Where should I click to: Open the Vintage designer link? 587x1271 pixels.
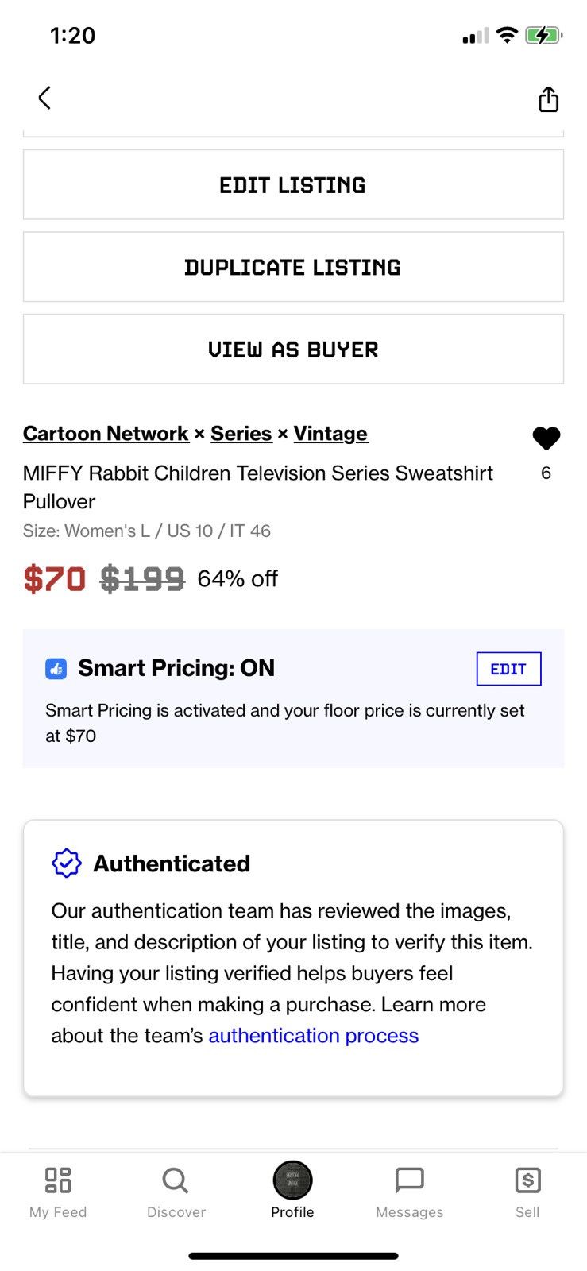click(330, 434)
